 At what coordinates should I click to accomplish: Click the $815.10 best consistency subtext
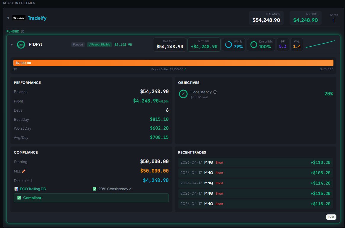click(x=199, y=97)
